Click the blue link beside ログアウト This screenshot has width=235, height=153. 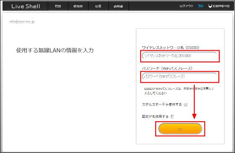(201, 6)
